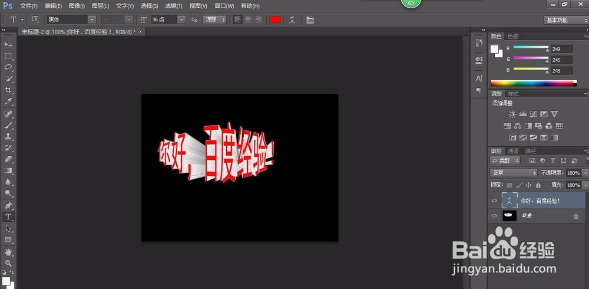Open the layer filter 类型 dropdown

505,160
